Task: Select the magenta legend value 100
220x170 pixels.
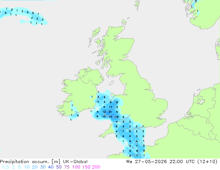Action: coord(76,167)
